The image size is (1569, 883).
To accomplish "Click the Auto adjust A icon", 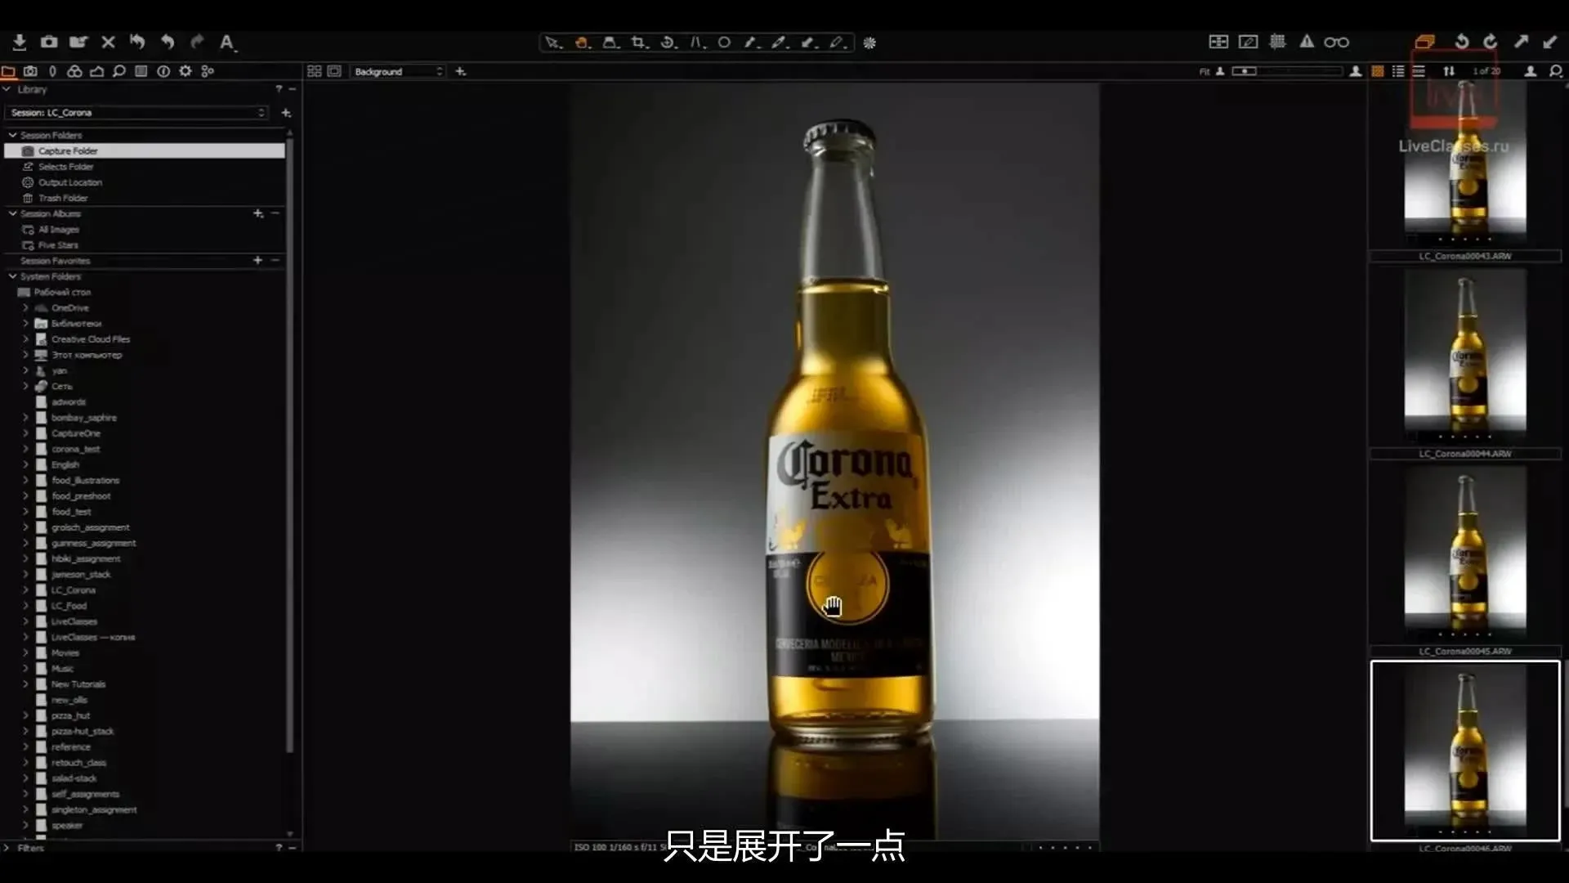I will 227,42.
